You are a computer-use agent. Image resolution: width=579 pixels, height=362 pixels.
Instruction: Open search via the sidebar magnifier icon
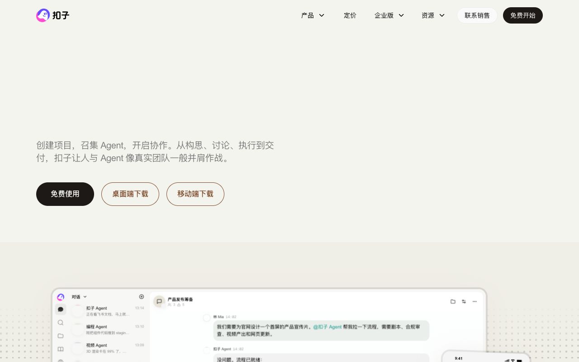tap(61, 323)
